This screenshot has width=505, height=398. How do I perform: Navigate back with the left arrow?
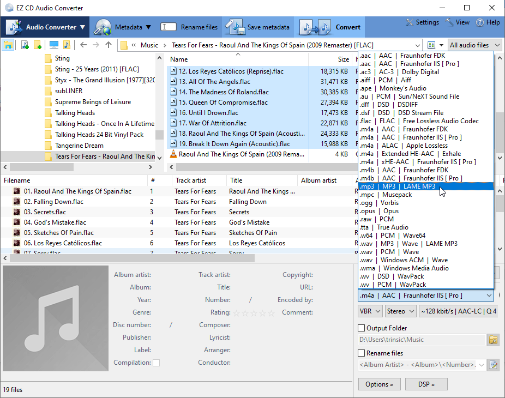click(83, 45)
